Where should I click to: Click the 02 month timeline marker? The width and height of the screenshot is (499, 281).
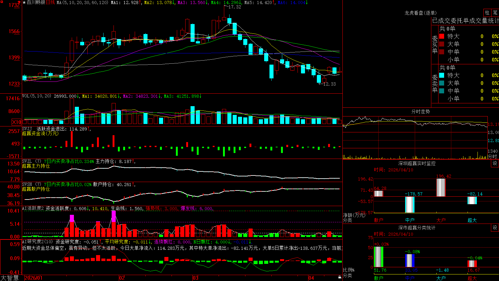coord(122,278)
